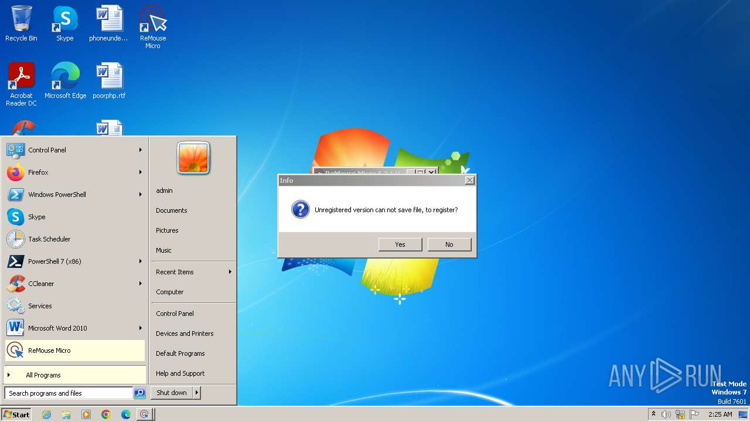The height and width of the screenshot is (422, 750).
Task: Expand the Windows PowerShell submenu arrow
Action: pos(141,195)
